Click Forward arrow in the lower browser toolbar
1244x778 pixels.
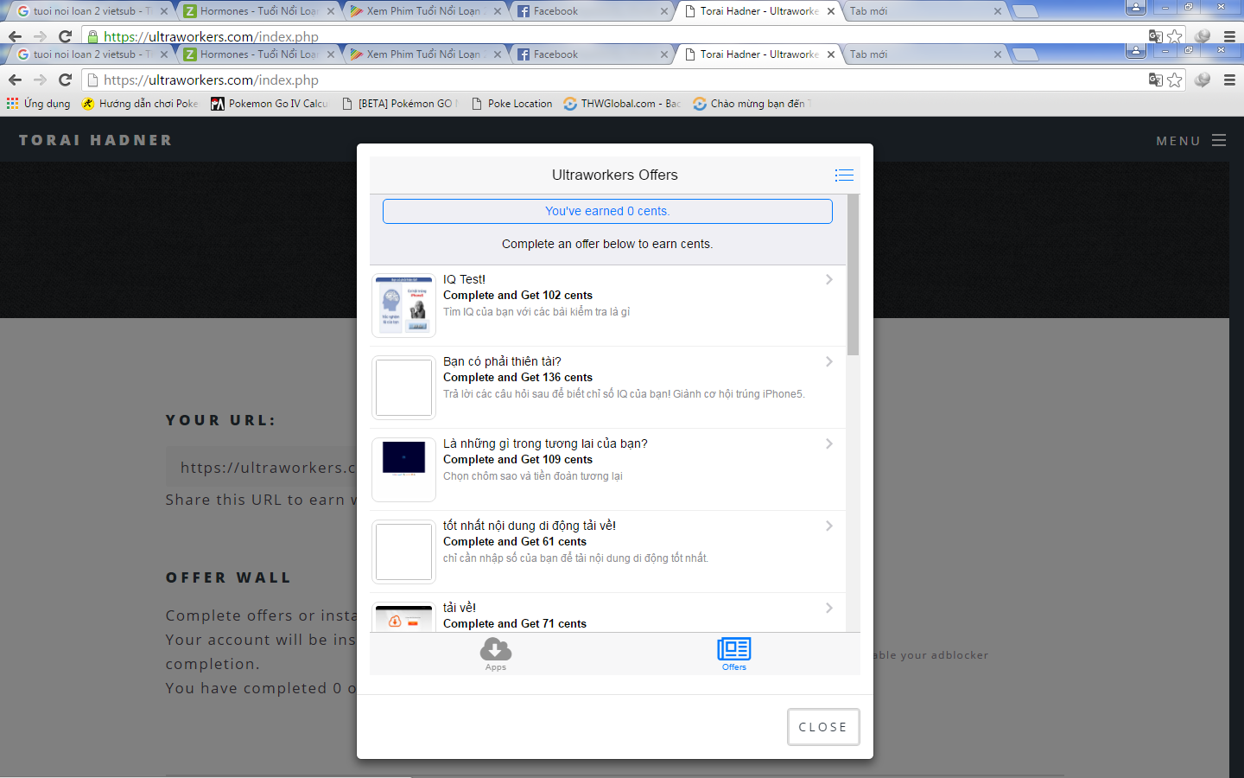point(40,80)
